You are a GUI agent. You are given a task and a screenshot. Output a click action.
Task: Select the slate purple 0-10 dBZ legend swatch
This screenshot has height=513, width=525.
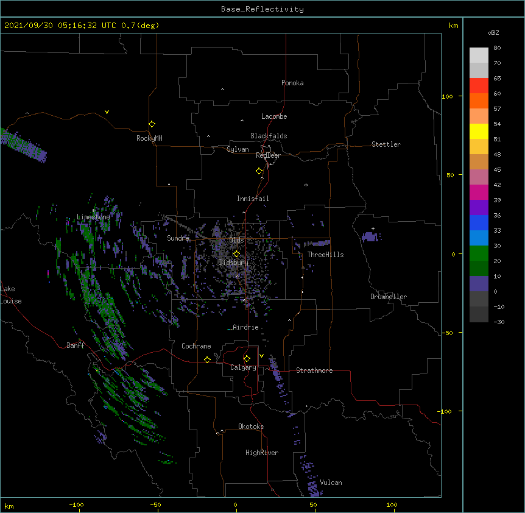pos(479,284)
